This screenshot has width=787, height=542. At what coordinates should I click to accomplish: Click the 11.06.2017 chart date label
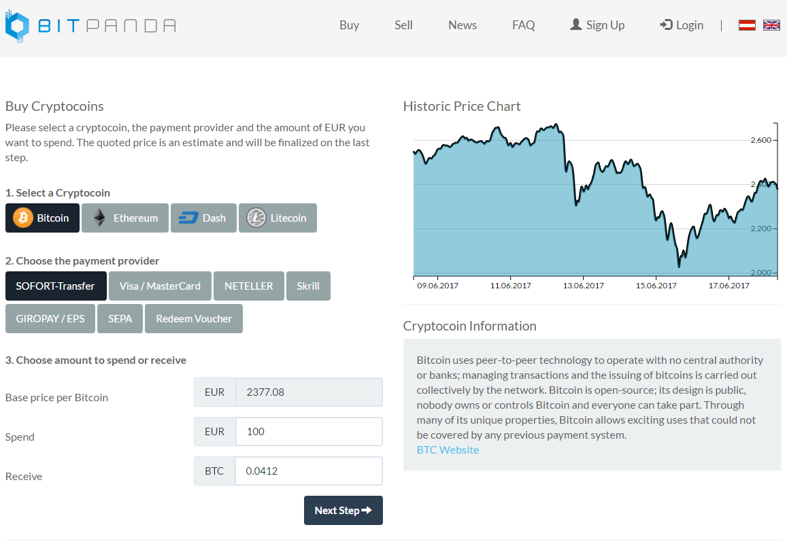[x=510, y=286]
